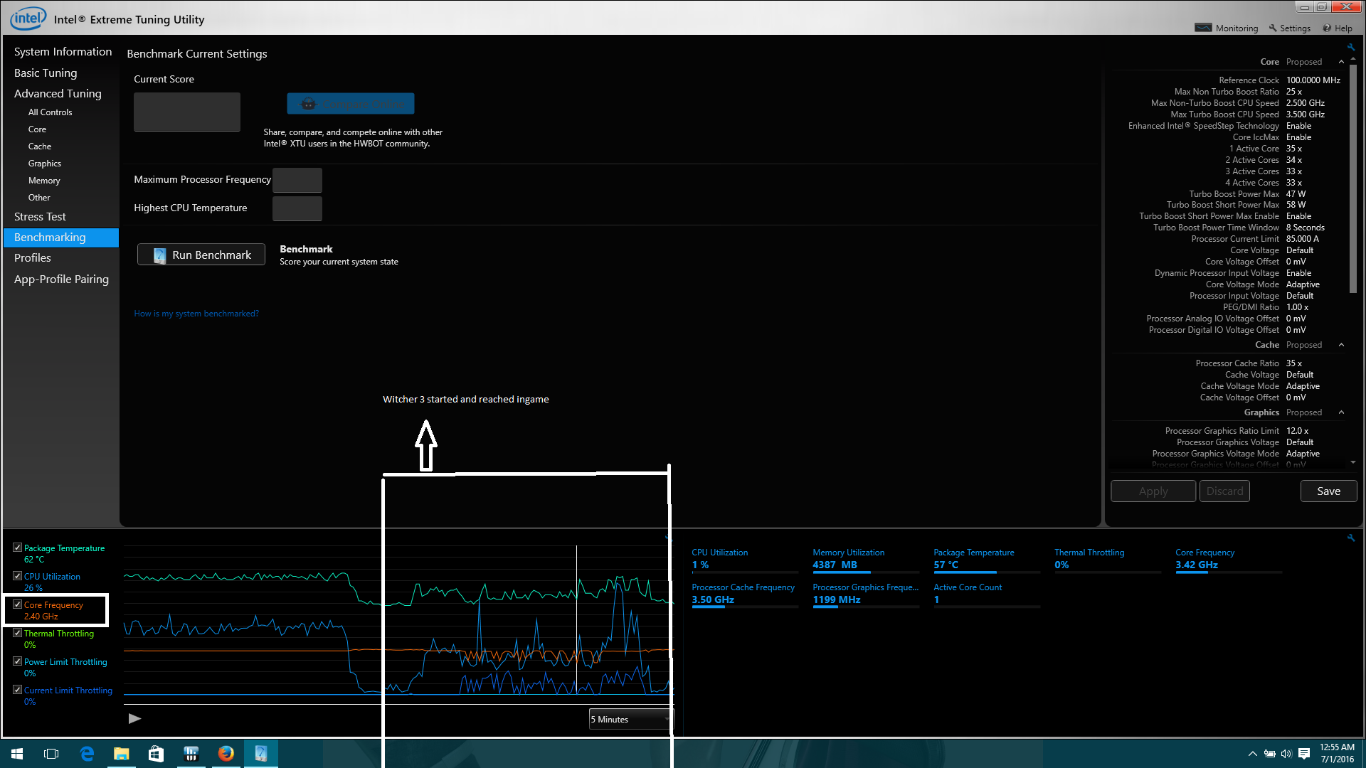This screenshot has width=1366, height=768.
Task: Open the Windows Store taskbar icon
Action: (x=156, y=754)
